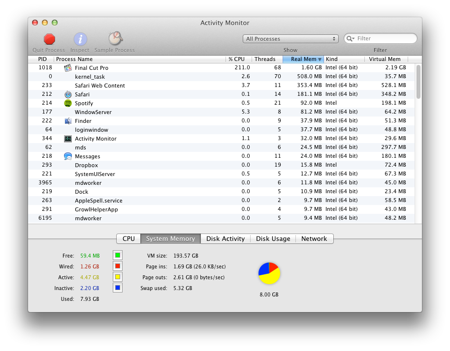Select the Safari compass icon

(68, 94)
